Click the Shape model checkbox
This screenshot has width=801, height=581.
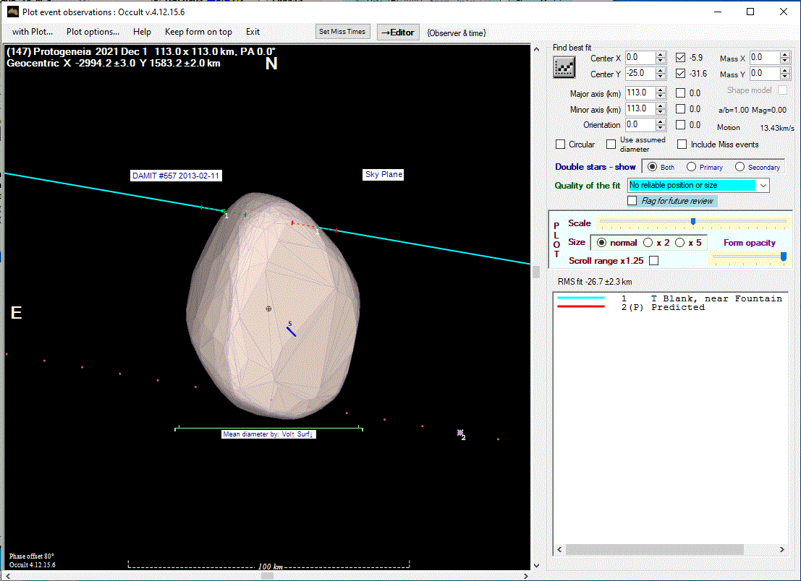coord(783,90)
